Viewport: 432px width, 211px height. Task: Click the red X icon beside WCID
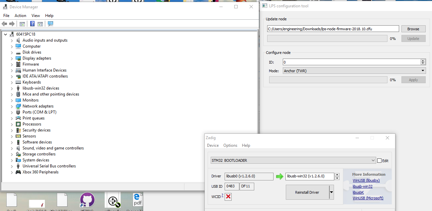pyautogui.click(x=228, y=197)
